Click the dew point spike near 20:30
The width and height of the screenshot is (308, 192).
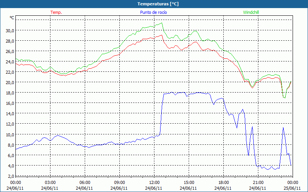click(252, 127)
